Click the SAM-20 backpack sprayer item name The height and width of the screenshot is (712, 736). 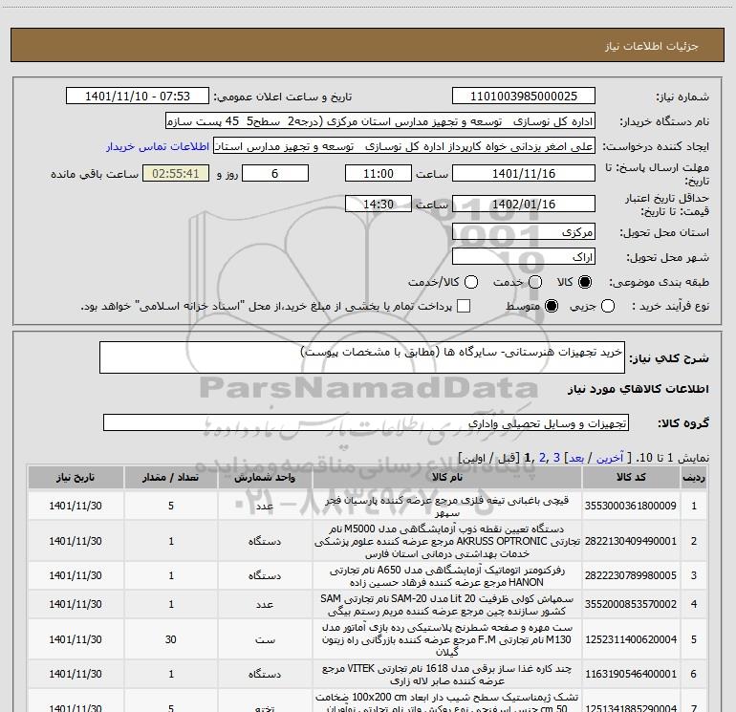(x=447, y=605)
